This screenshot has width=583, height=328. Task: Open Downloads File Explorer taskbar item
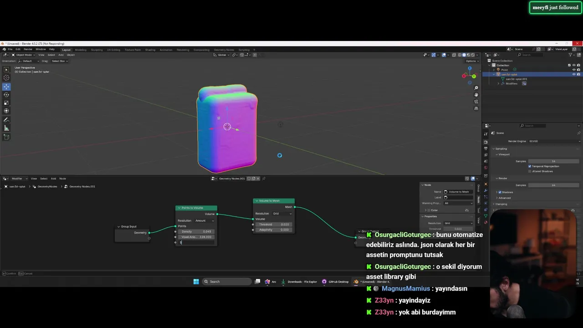tap(299, 282)
